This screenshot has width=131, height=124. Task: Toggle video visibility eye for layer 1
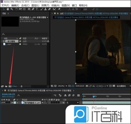tap(2, 103)
